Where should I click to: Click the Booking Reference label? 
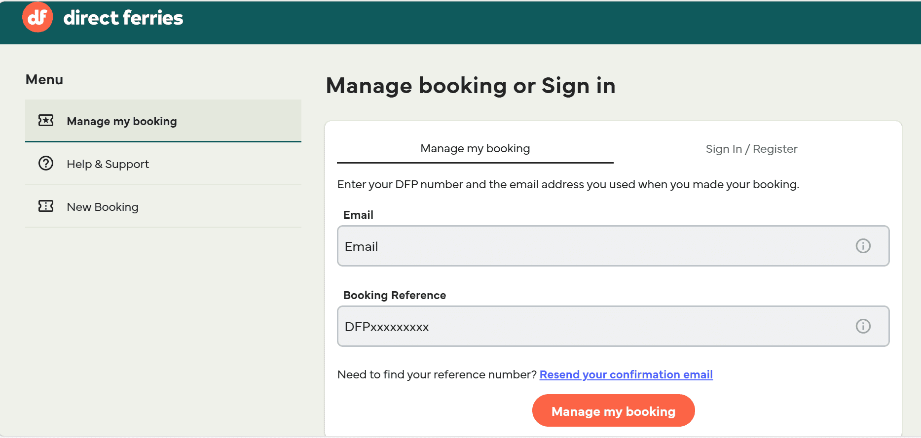click(x=395, y=295)
